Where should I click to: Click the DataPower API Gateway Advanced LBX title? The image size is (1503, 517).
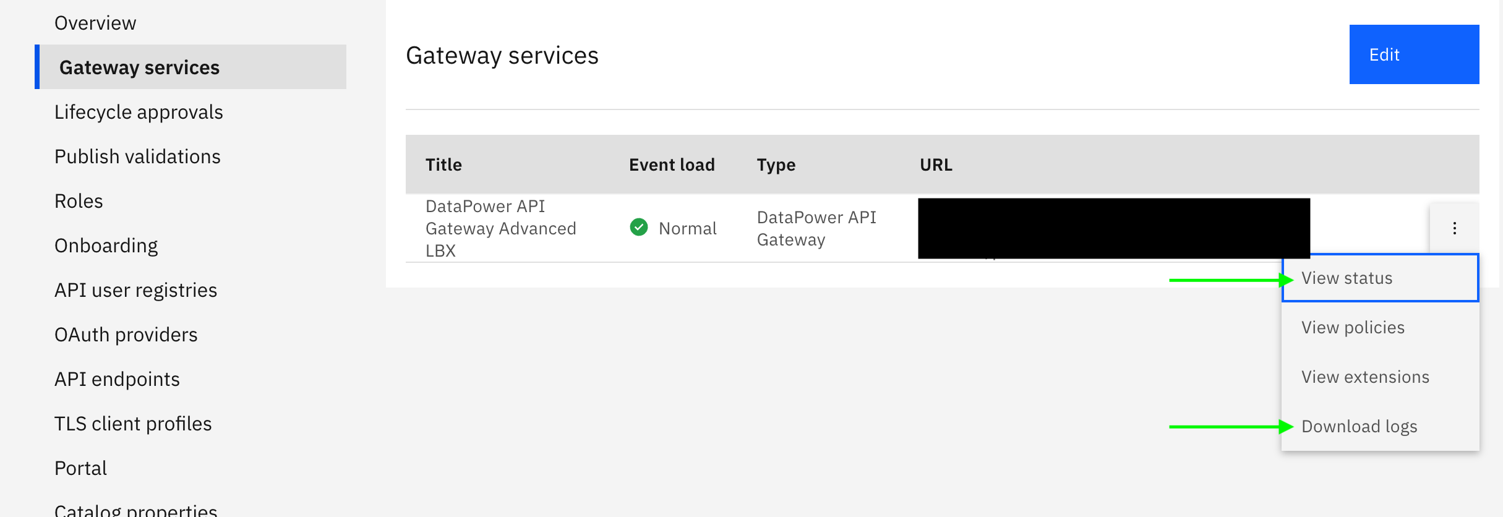(x=500, y=228)
